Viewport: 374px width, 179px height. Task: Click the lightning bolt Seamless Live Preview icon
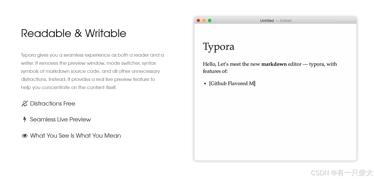point(25,119)
